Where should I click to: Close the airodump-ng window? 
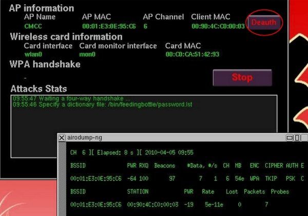(62, 138)
